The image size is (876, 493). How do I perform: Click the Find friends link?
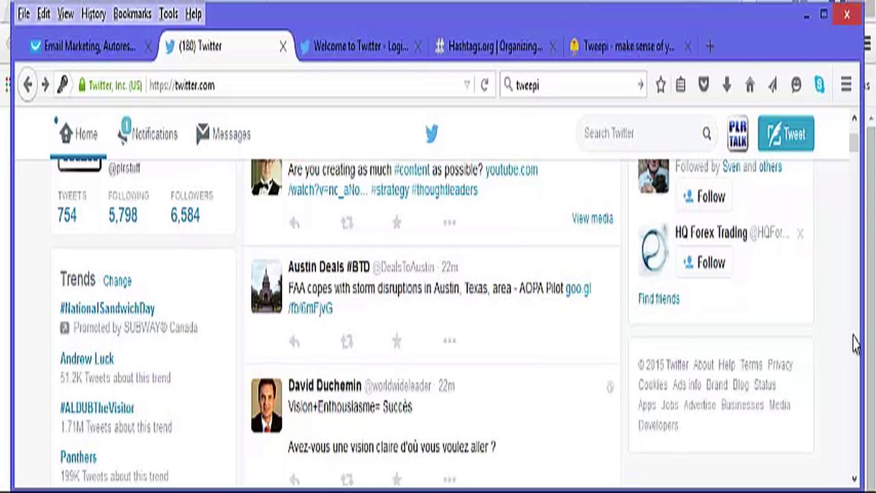point(659,299)
